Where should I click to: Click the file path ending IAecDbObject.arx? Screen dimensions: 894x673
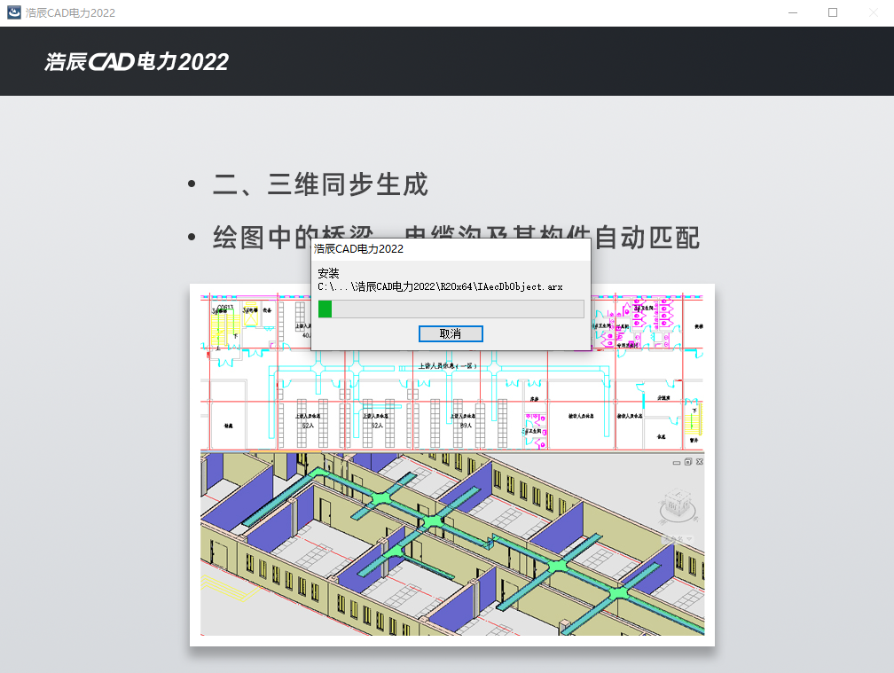pos(440,286)
